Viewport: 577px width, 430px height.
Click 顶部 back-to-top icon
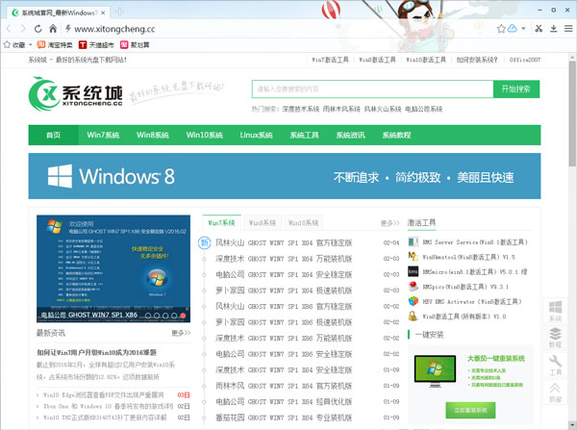(x=555, y=392)
